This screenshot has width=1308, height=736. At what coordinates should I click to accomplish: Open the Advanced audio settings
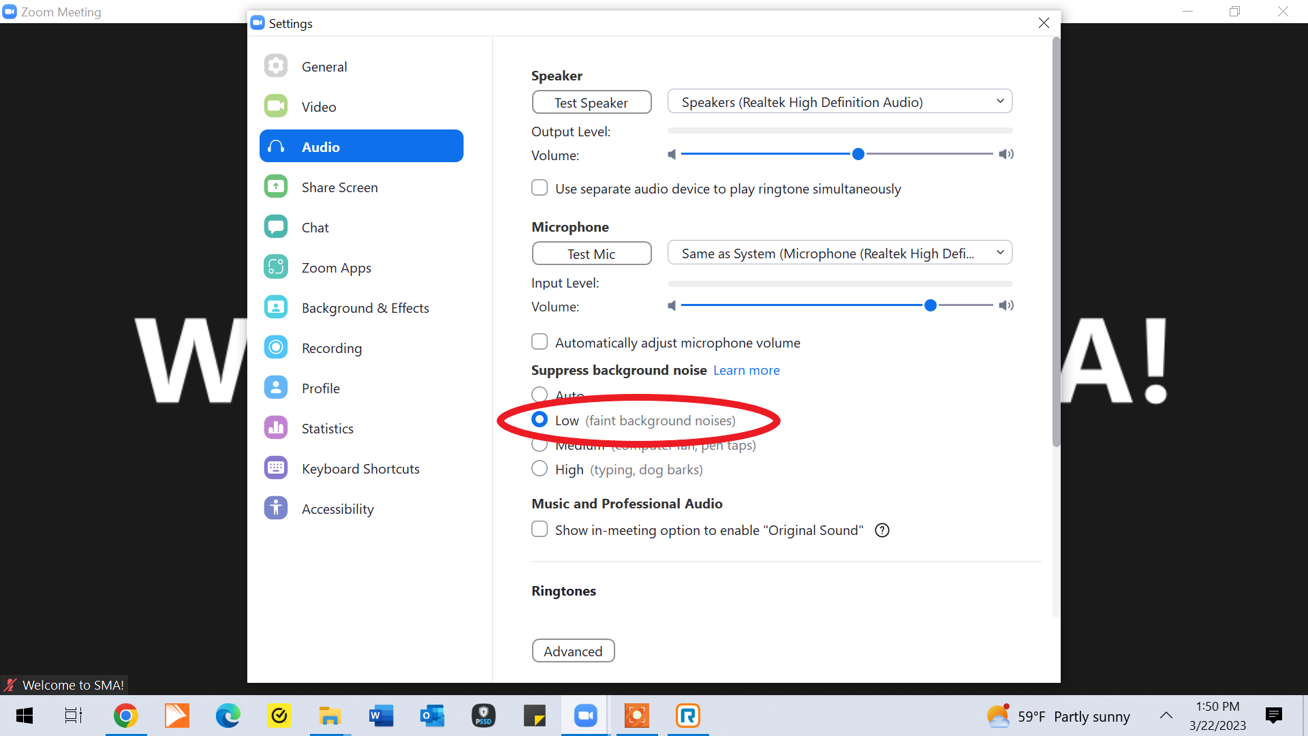pos(573,651)
